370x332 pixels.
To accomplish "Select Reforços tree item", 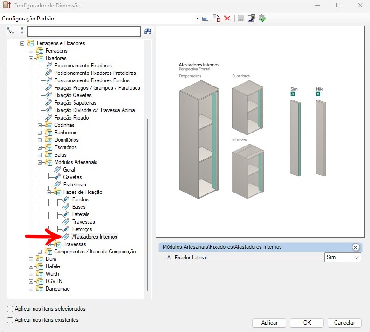I will tap(82, 229).
